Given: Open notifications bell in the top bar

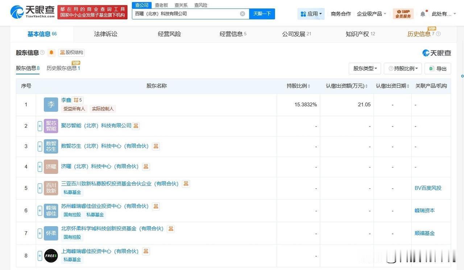Looking at the screenshot, I should pos(423,14).
